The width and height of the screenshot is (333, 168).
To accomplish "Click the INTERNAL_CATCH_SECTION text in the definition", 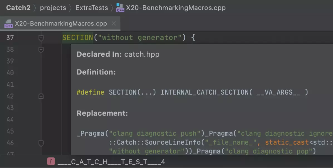I will [206, 92].
